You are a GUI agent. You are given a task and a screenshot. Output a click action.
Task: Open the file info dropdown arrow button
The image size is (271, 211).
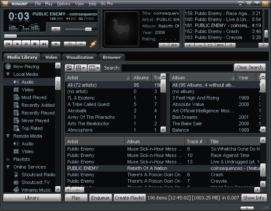tap(164, 45)
